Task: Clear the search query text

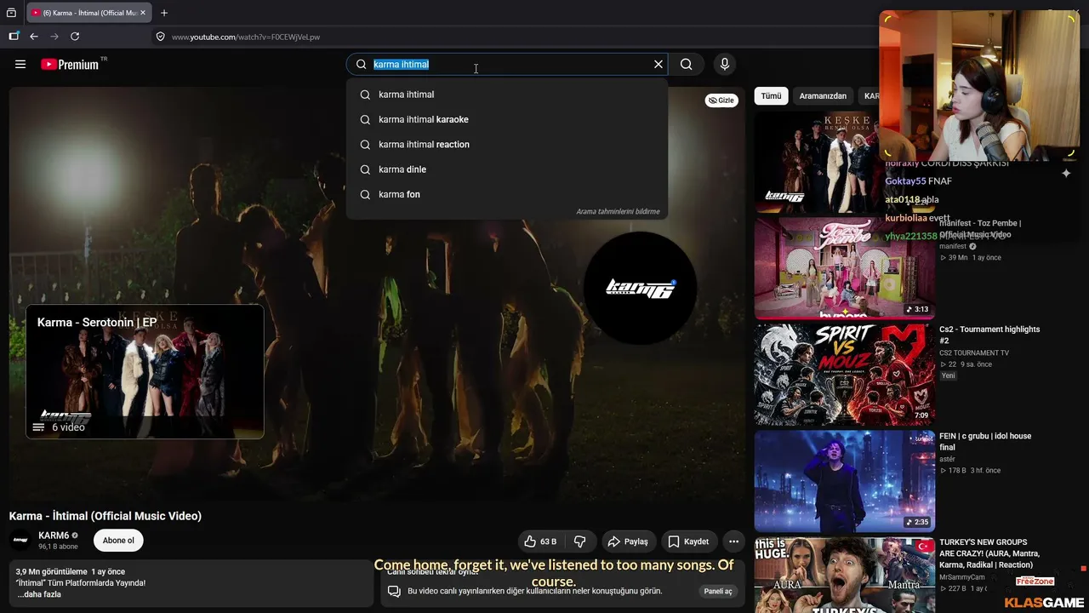Action: coord(658,64)
